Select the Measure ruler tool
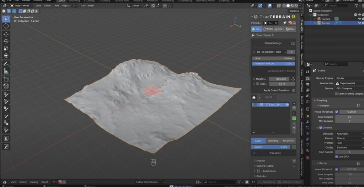The width and height of the screenshot is (364, 187). (6, 71)
